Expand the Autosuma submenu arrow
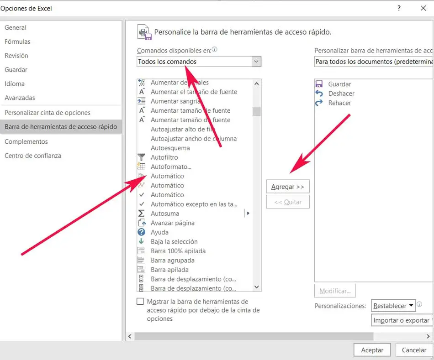The height and width of the screenshot is (360, 434). click(248, 213)
